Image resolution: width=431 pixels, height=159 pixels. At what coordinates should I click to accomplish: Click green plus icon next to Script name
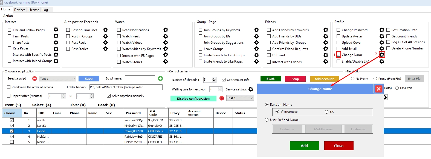(x=160, y=78)
